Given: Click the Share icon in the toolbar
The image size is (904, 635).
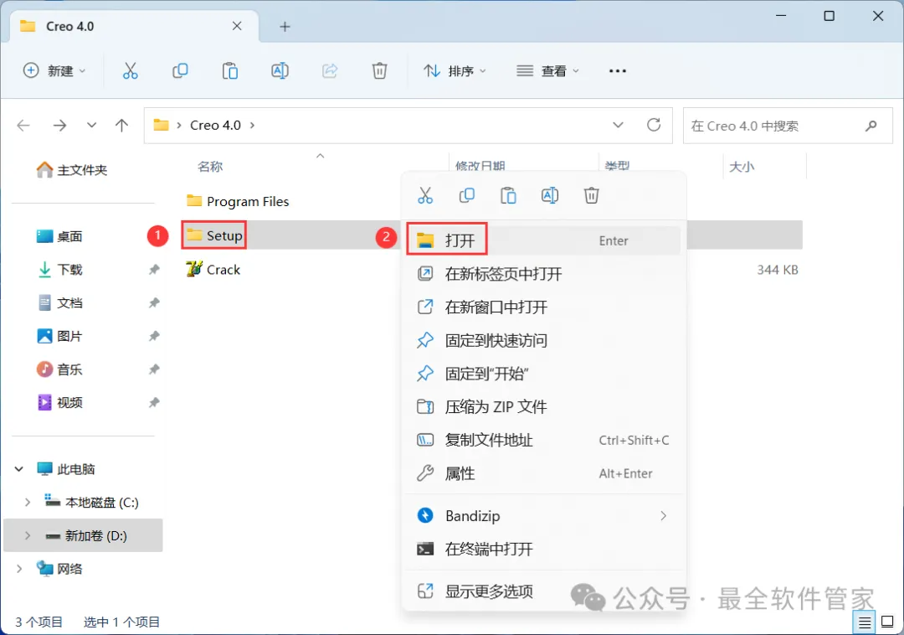Looking at the screenshot, I should pos(330,71).
